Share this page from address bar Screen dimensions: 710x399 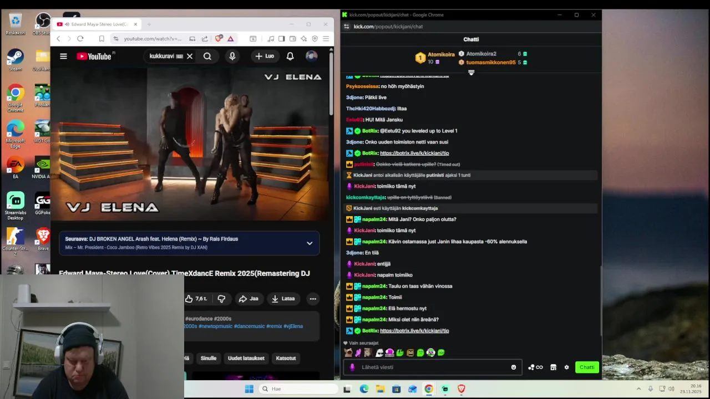click(x=205, y=38)
